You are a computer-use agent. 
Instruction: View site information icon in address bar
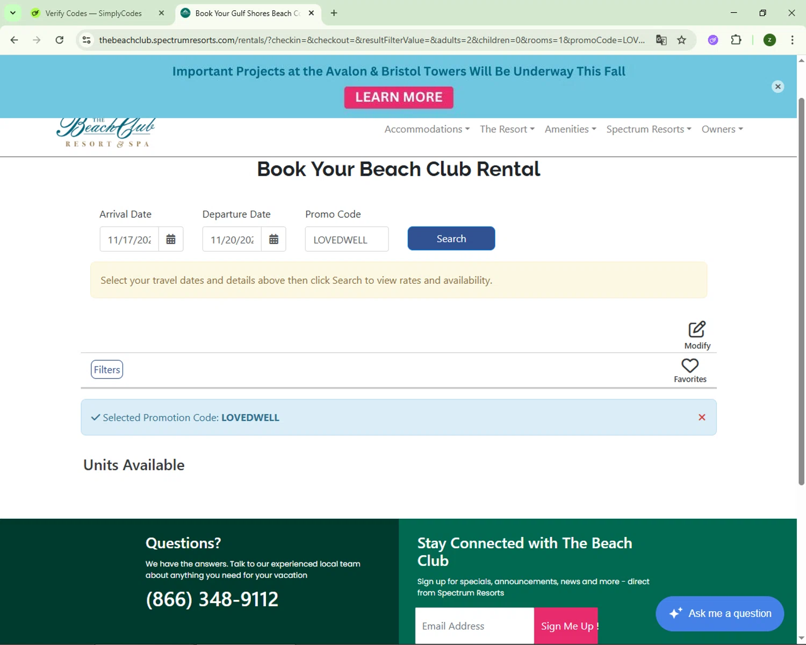[87, 40]
